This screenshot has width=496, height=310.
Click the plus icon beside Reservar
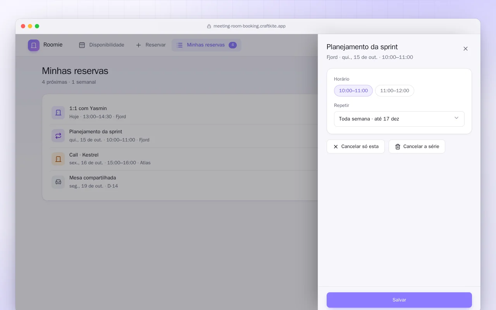pyautogui.click(x=138, y=45)
